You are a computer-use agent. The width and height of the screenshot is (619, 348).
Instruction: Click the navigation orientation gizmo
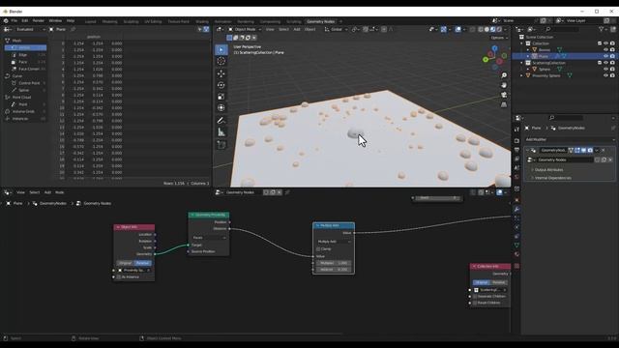pos(494,58)
